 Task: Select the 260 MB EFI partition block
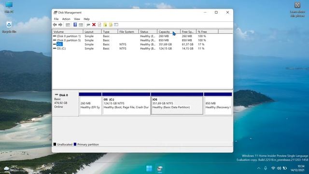pyautogui.click(x=90, y=103)
